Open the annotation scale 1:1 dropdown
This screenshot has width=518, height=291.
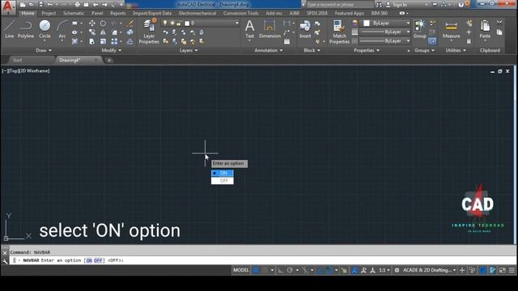pyautogui.click(x=384, y=270)
